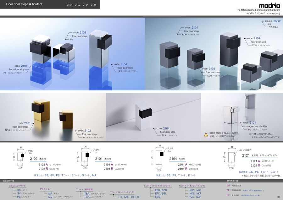Click the tall mirror-finish 2104 door stop photo
283x200 pixels.
tap(100, 48)
